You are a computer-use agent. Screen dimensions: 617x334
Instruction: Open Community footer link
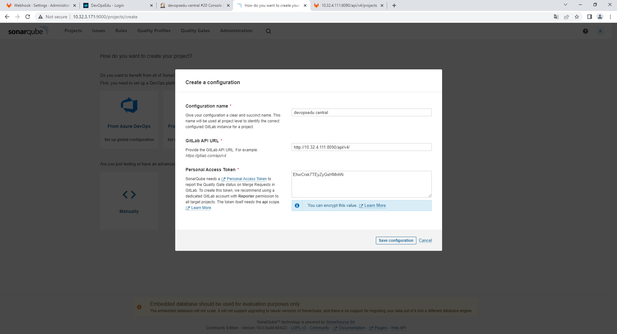[x=319, y=328]
